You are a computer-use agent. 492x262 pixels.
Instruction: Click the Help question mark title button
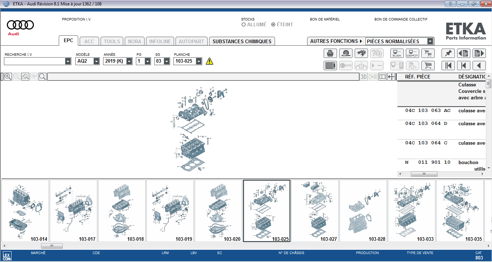pos(450,4)
